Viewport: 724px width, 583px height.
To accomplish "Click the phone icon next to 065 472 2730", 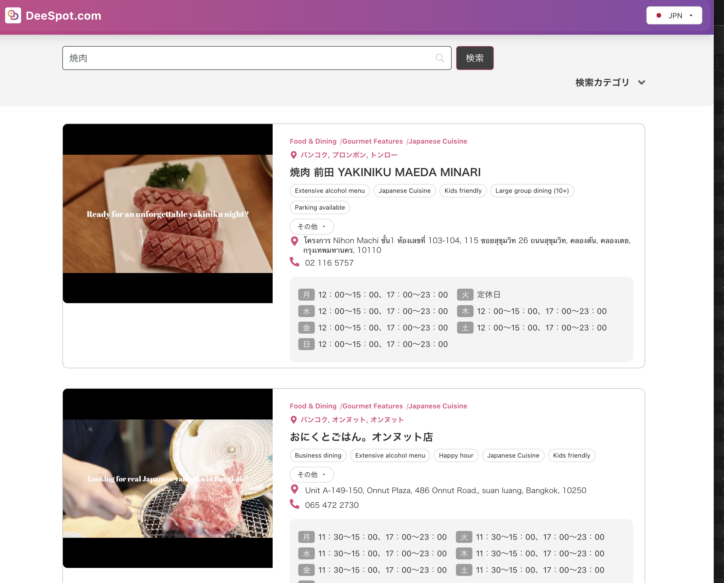I will [295, 505].
